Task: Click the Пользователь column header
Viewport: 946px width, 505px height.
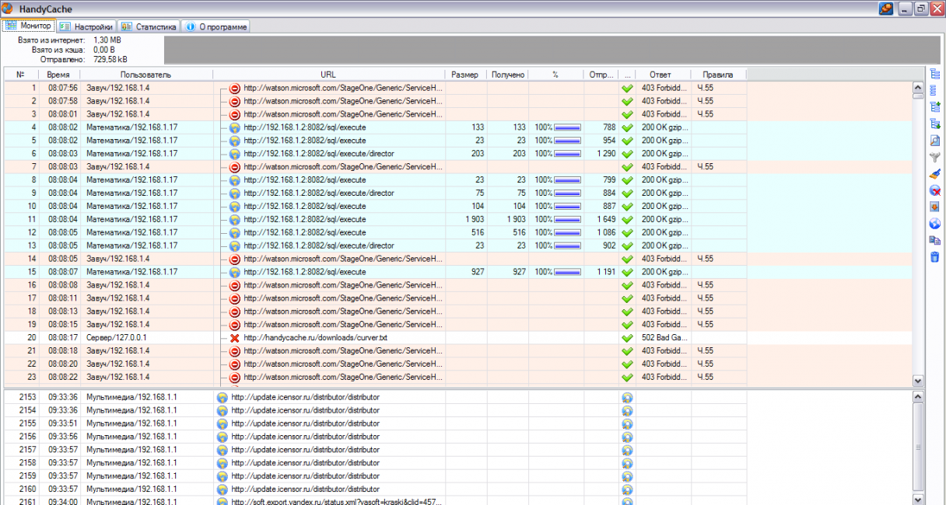Action: click(x=145, y=75)
